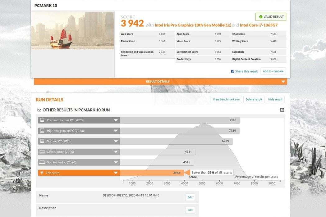326x217 pixels.
Task: Click the Chat Score value 7 583
Action: (273, 34)
